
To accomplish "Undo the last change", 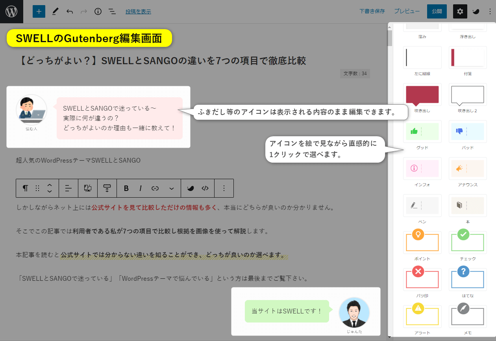I will [70, 11].
